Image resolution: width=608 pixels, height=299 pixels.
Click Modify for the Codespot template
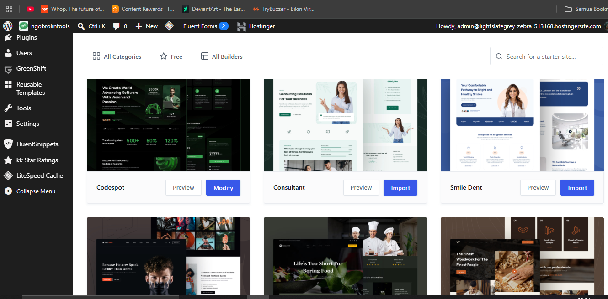[x=223, y=187]
